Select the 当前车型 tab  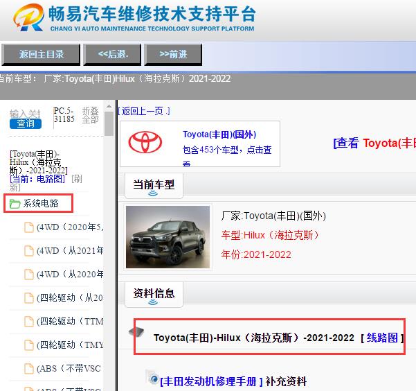pyautogui.click(x=154, y=185)
